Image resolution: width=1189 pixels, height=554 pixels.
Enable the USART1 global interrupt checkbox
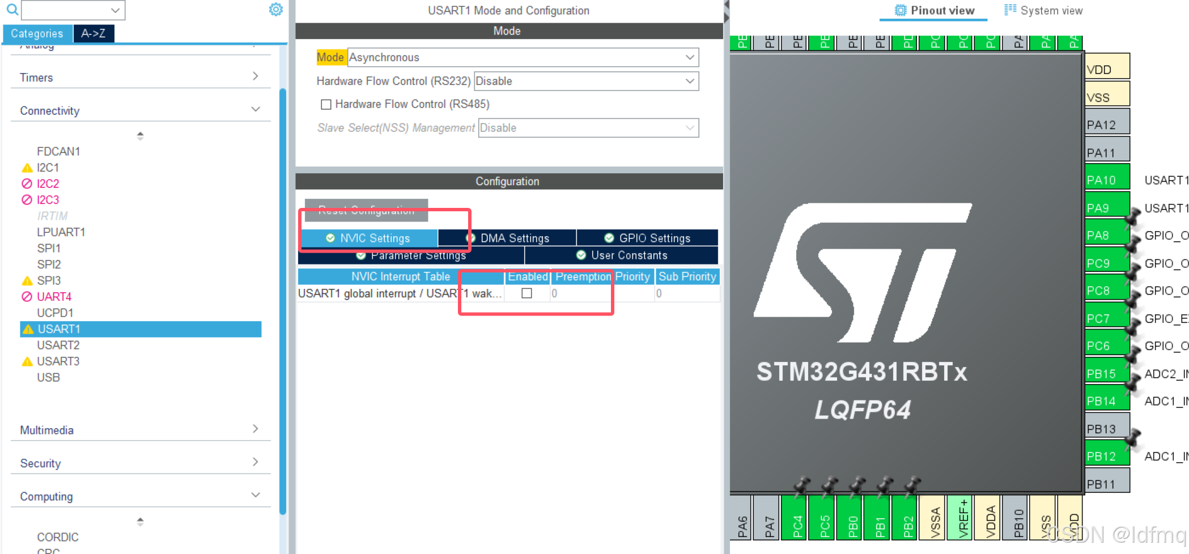[x=526, y=293]
